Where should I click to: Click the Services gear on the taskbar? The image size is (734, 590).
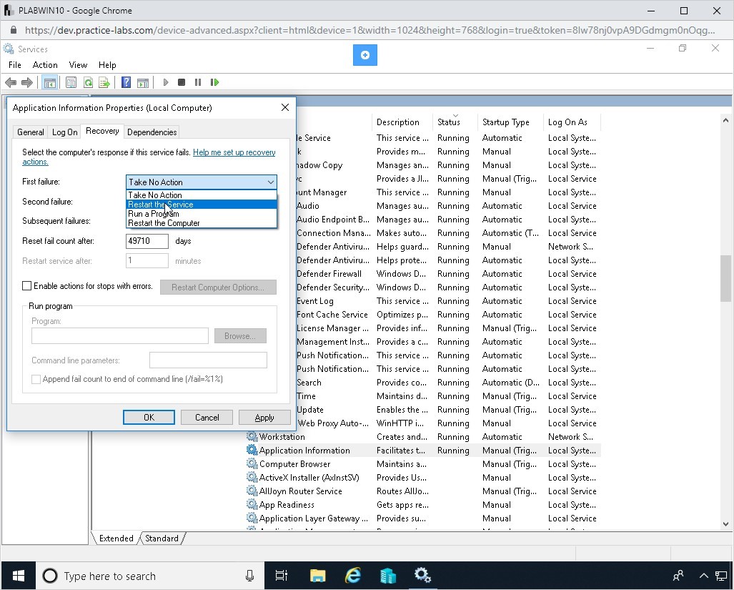422,576
